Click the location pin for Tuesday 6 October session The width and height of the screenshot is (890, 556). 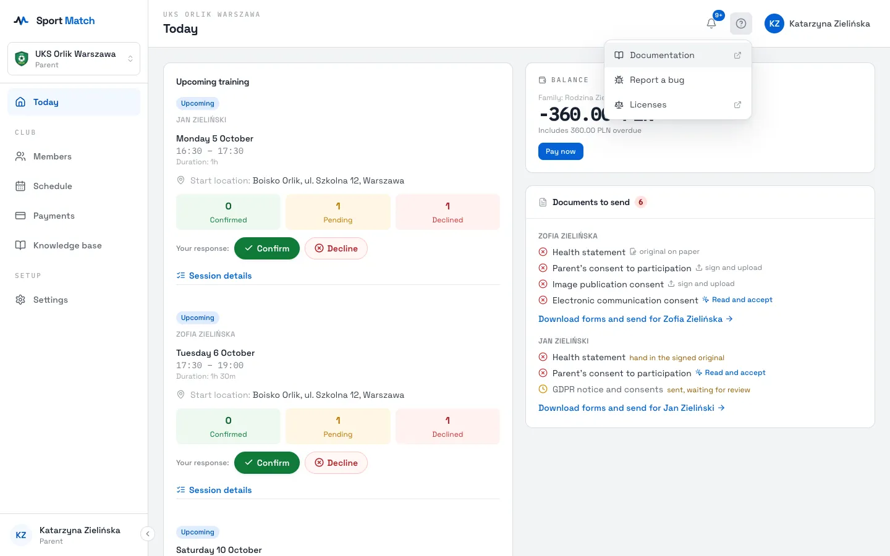pyautogui.click(x=180, y=395)
